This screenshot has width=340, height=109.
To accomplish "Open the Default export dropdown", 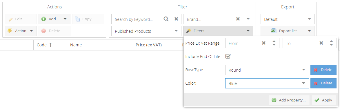I will (x=288, y=19).
